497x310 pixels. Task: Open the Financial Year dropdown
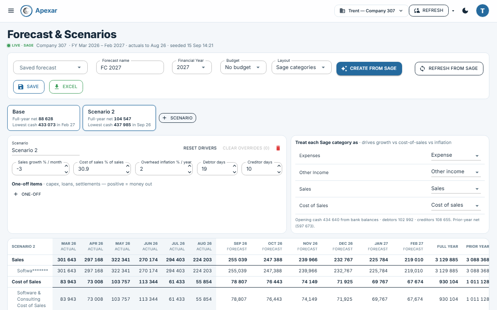coord(192,67)
